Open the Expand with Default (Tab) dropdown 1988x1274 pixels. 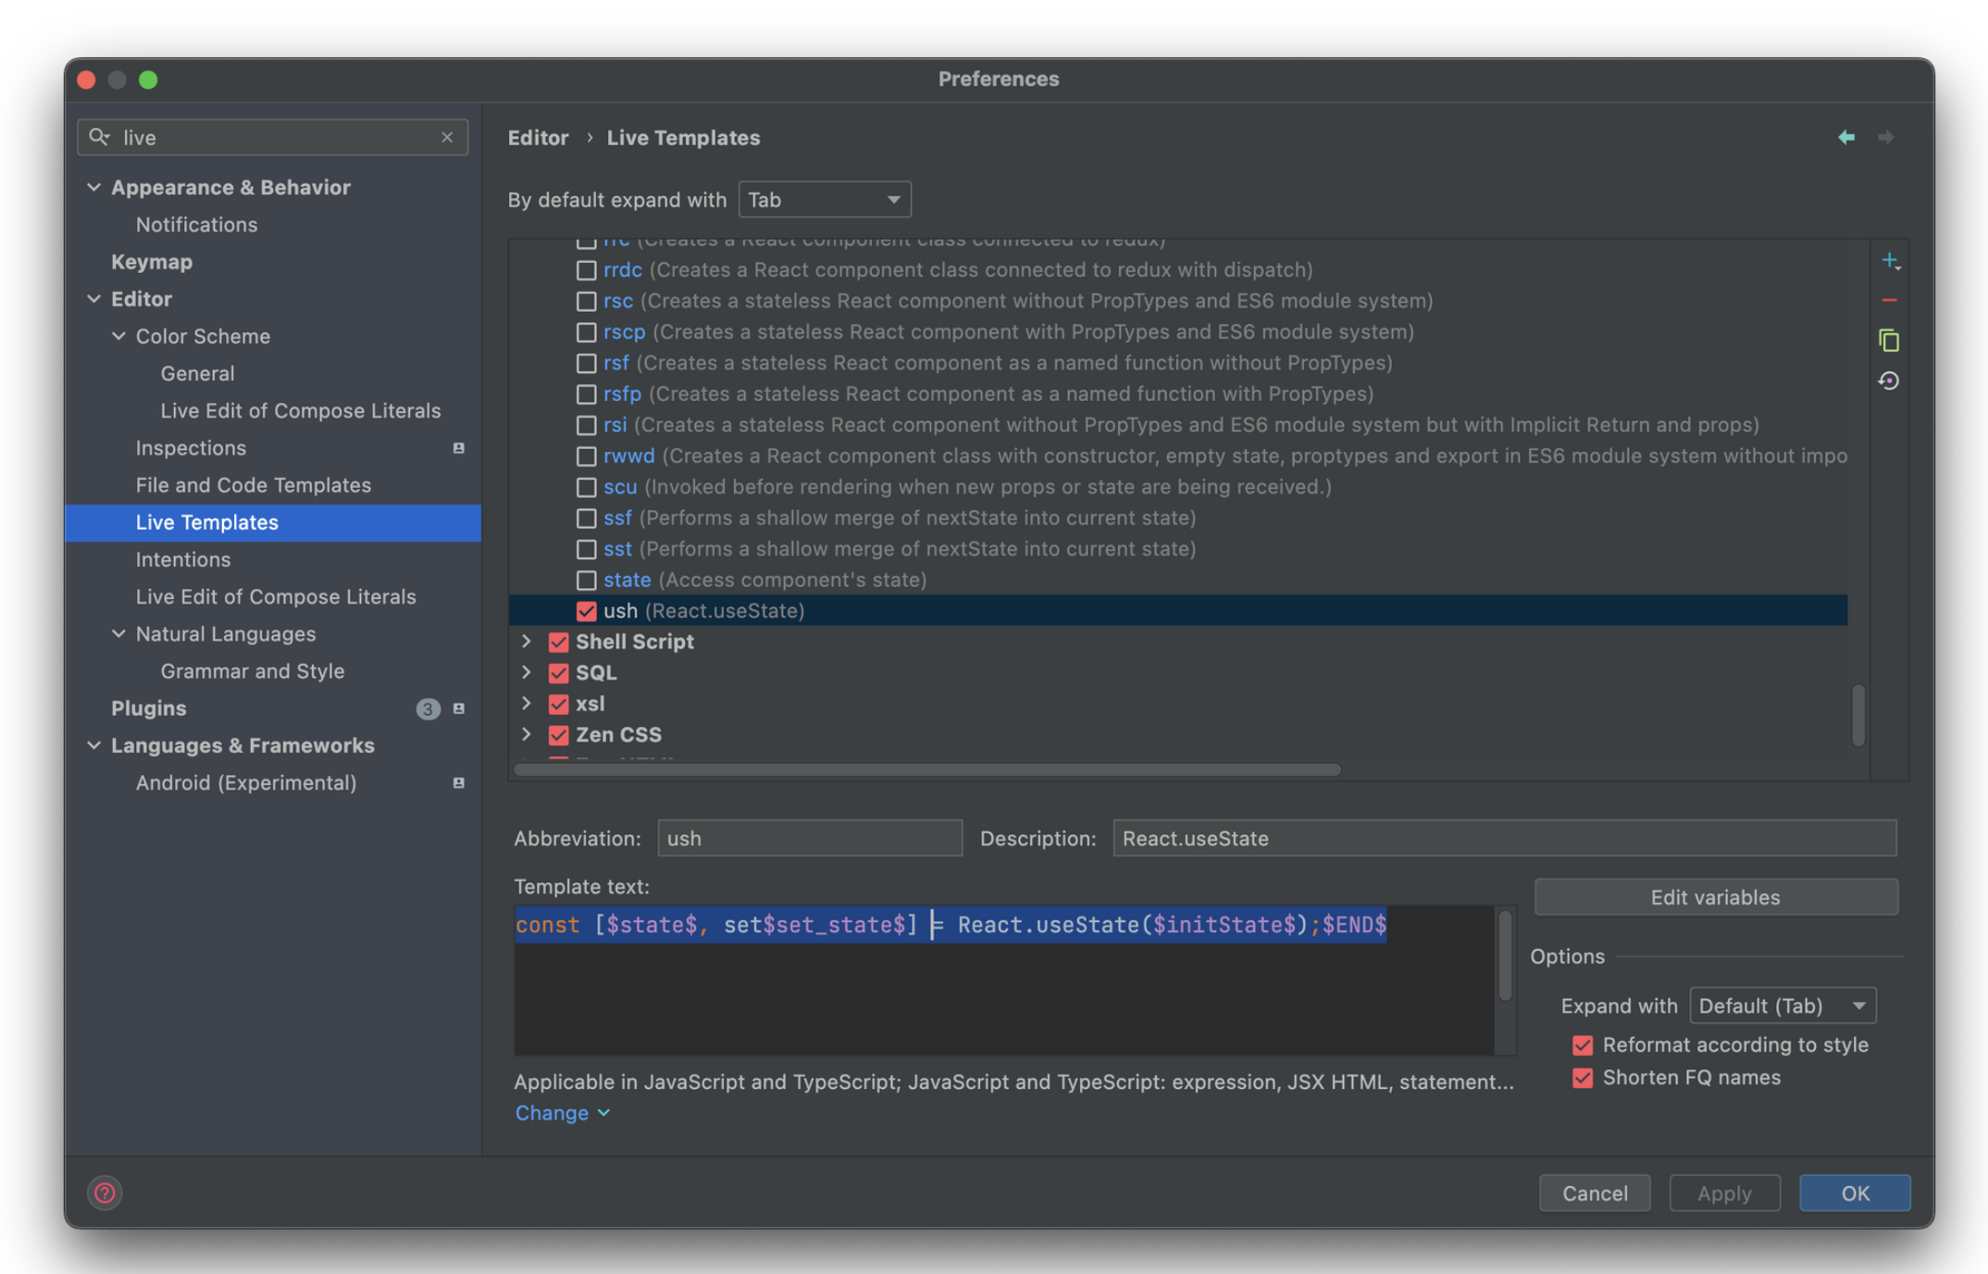1782,1005
